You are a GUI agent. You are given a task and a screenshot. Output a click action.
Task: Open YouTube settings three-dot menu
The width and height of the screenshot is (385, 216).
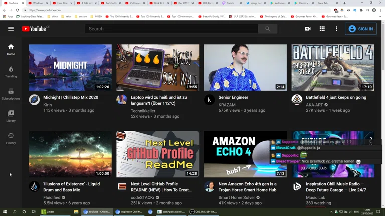(x=336, y=29)
